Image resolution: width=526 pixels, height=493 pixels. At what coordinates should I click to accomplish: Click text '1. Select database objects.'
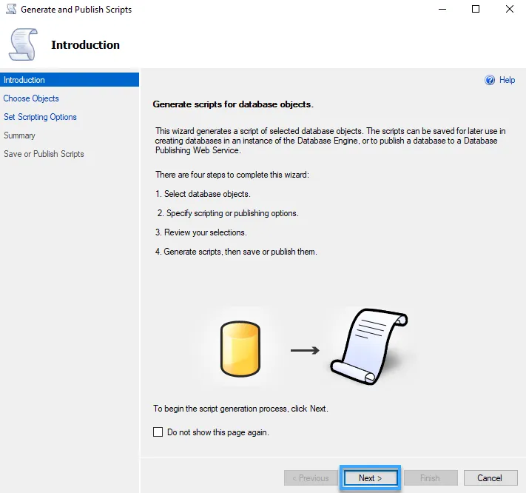(203, 194)
